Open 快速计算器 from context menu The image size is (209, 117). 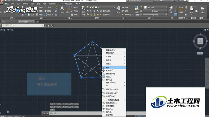[114, 106]
